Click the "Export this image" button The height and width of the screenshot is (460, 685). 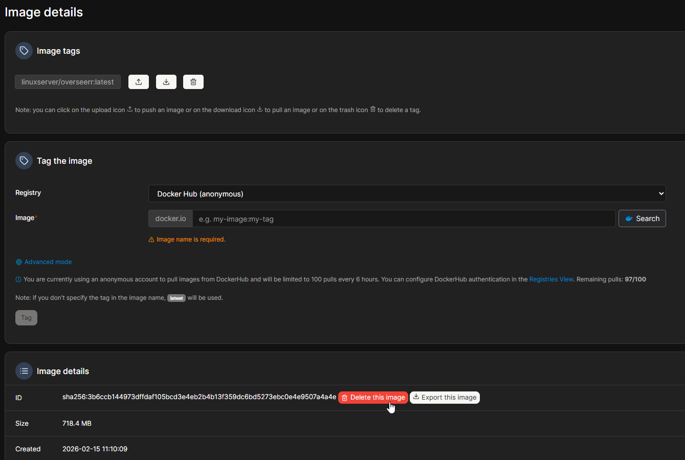[x=445, y=398]
